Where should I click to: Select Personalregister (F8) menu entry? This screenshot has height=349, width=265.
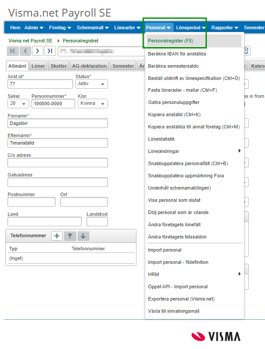(x=194, y=41)
